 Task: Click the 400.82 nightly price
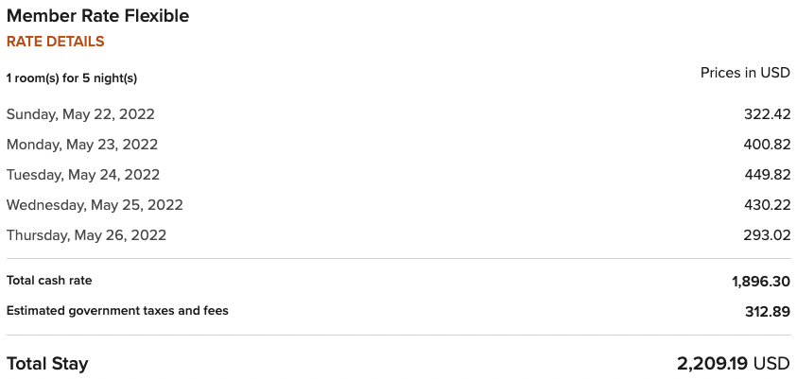click(766, 145)
